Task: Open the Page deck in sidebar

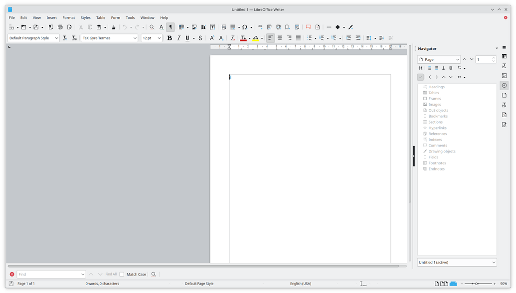Action: [x=504, y=95]
